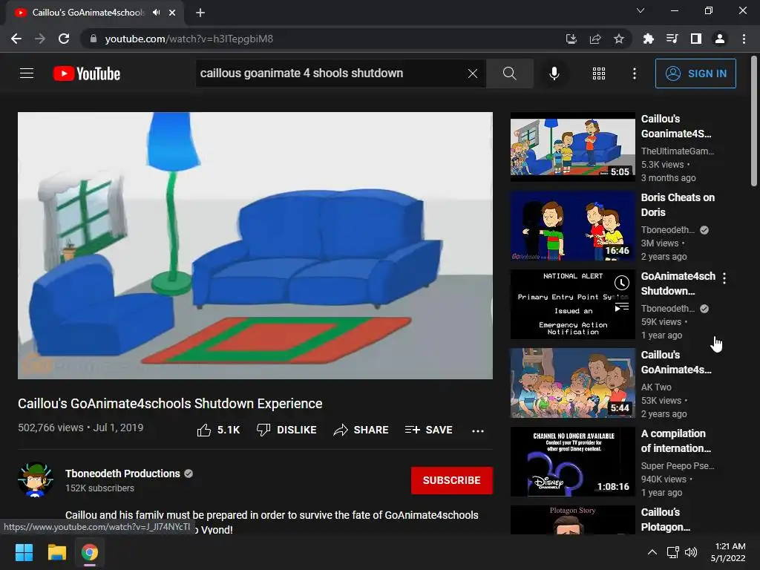This screenshot has height=570, width=760.
Task: Open a new browser tab
Action: pos(200,13)
